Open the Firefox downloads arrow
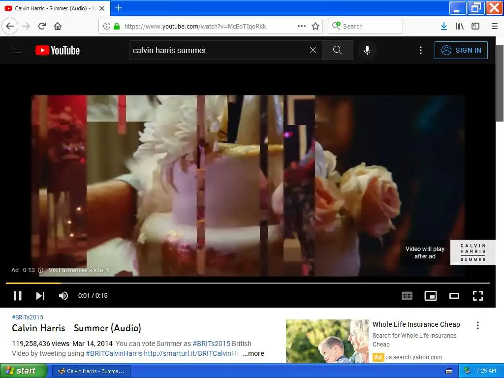504x378 pixels. click(x=444, y=26)
